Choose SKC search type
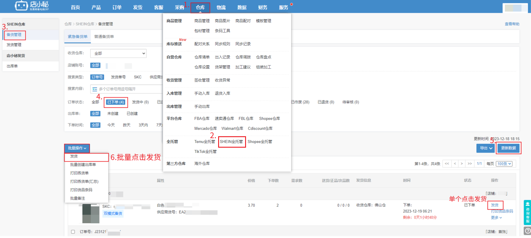Screen dimensions: 531x238 click(x=138, y=77)
